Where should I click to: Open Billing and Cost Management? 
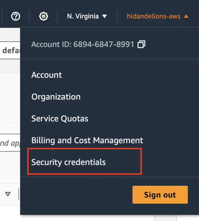pos(87,140)
